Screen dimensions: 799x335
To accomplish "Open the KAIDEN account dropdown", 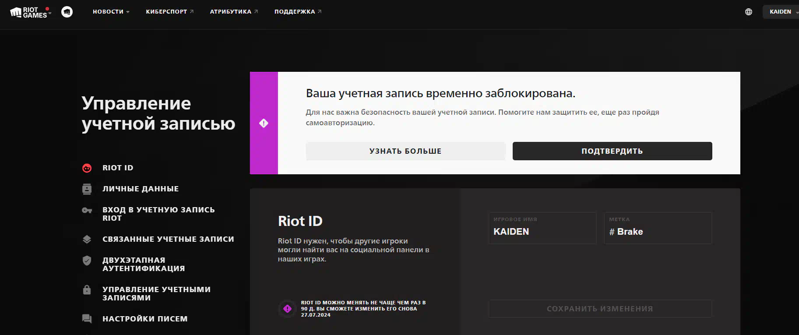I will coord(782,12).
